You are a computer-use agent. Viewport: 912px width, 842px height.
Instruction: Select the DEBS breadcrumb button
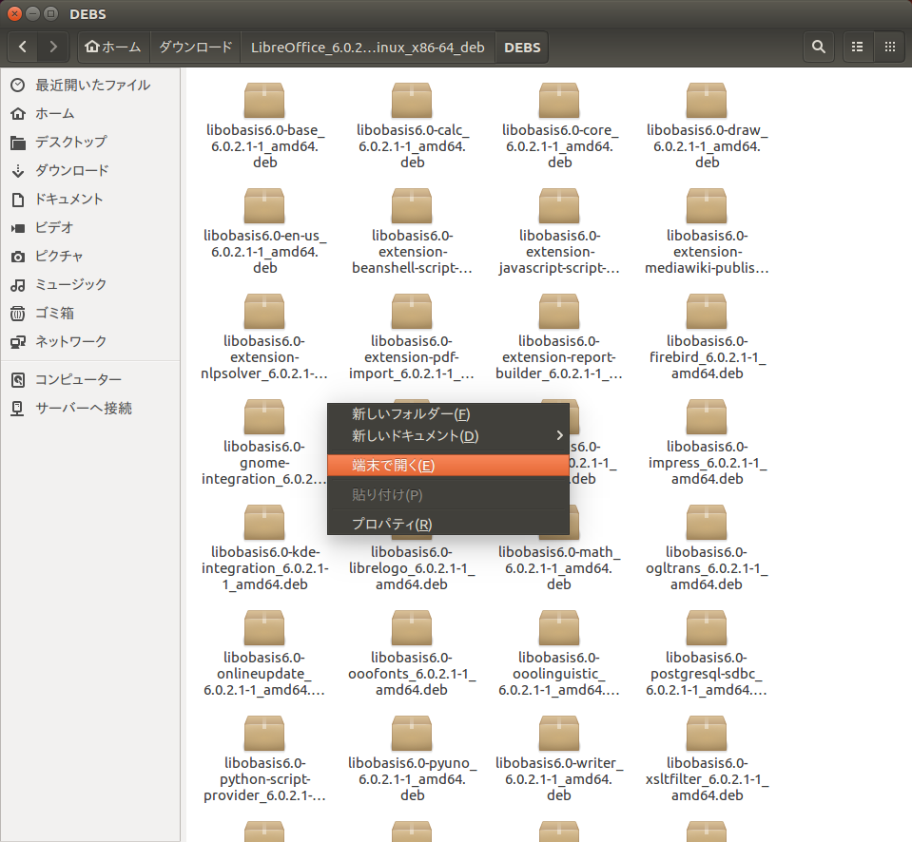click(522, 47)
